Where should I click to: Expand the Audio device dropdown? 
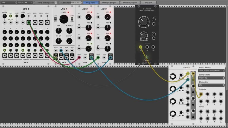(x=212, y=70)
